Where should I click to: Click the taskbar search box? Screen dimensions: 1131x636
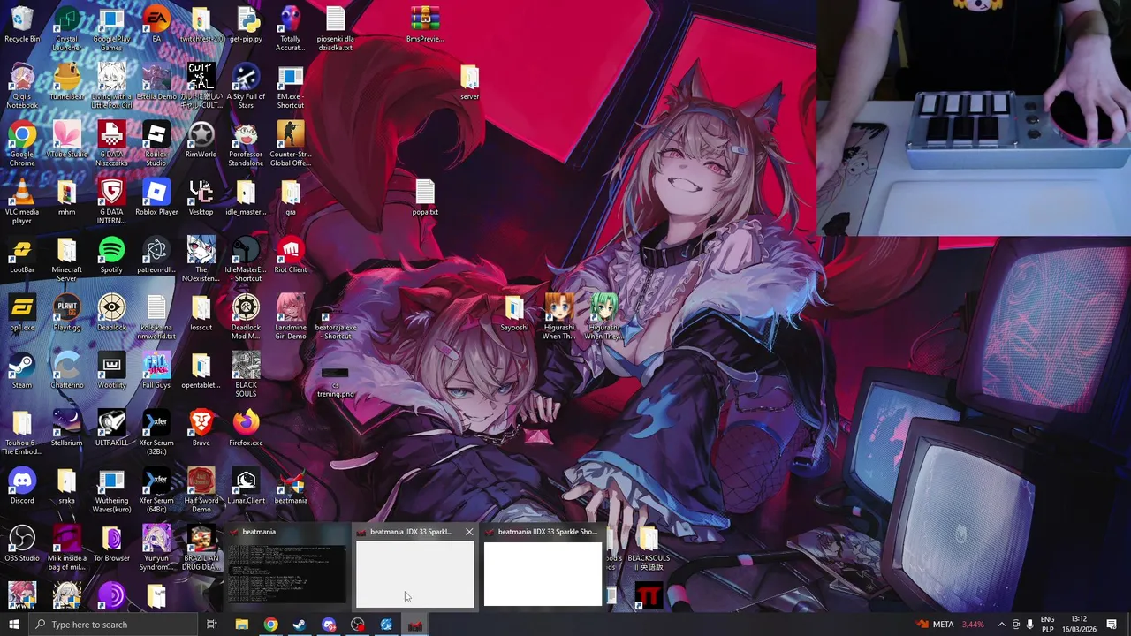(x=113, y=625)
